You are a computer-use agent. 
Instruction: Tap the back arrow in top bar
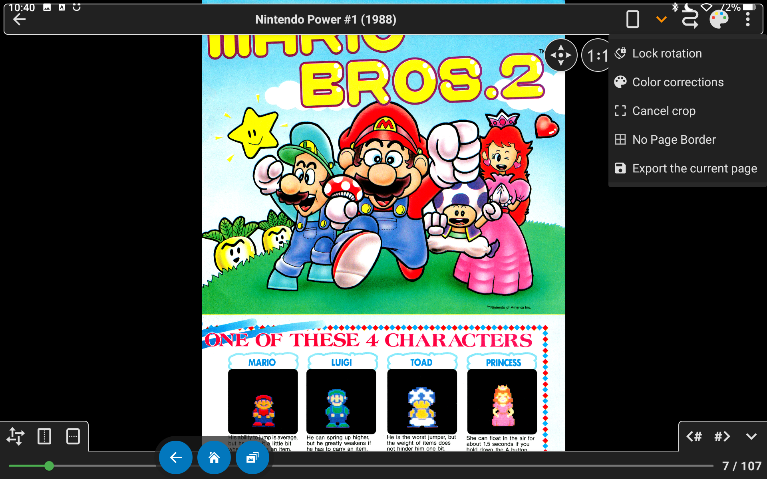point(19,19)
